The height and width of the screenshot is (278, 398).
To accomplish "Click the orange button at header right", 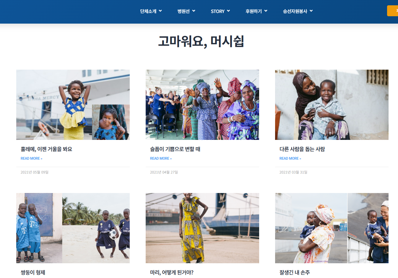I will [393, 11].
